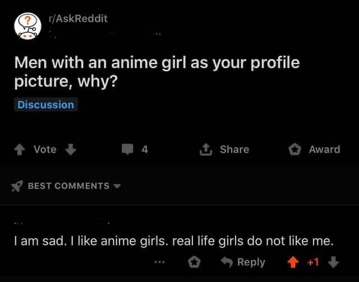The image size is (359, 282).
Task: Open the r/AskReddit community link
Action: 78,19
